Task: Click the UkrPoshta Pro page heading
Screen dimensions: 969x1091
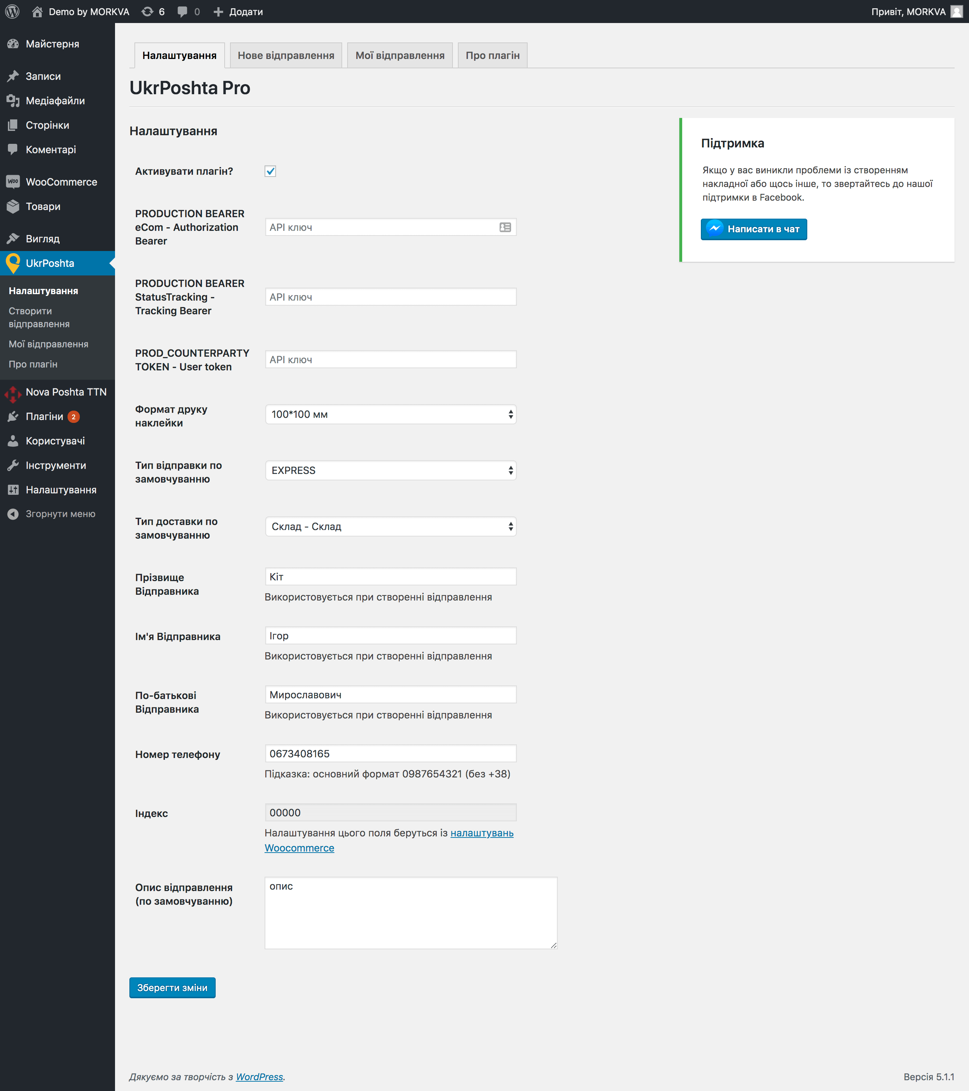Action: point(189,88)
